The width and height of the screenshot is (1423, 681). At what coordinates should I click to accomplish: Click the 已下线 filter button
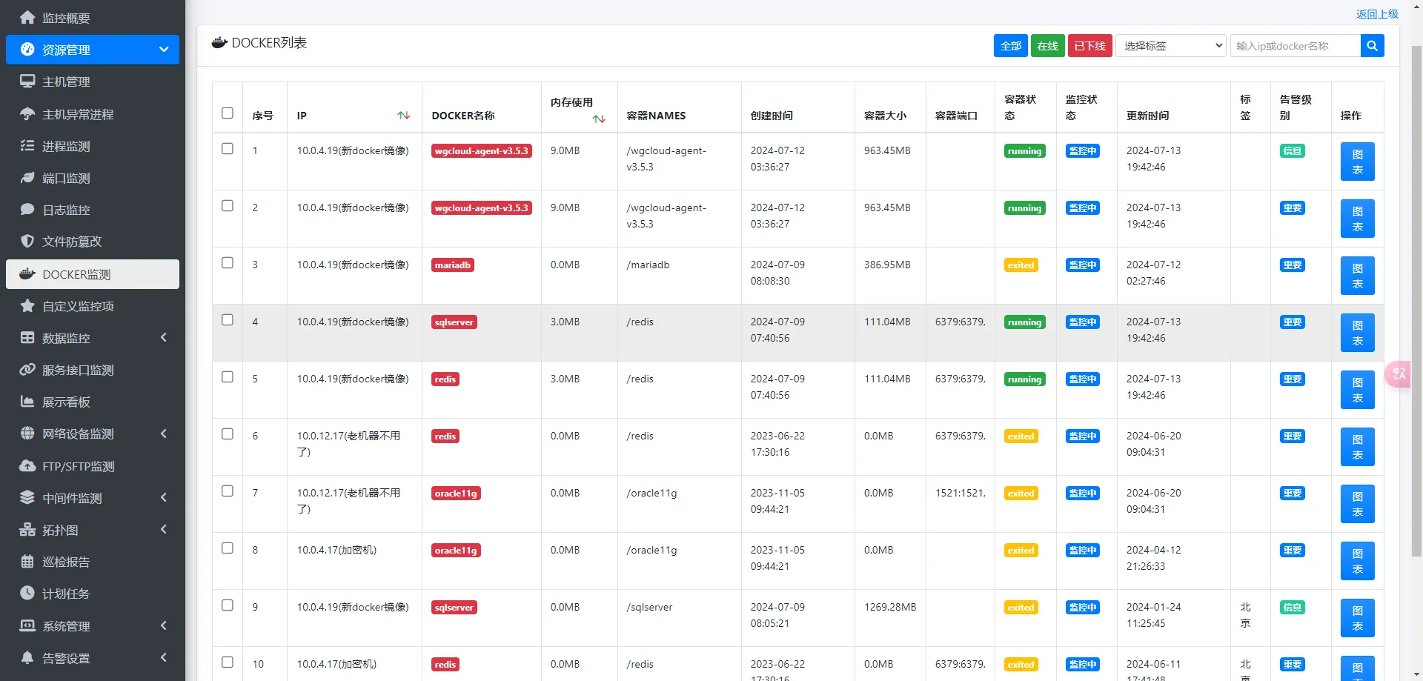pyautogui.click(x=1089, y=46)
